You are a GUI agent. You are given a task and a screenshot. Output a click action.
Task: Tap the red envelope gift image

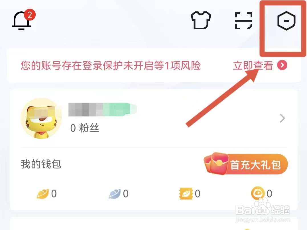click(216, 164)
